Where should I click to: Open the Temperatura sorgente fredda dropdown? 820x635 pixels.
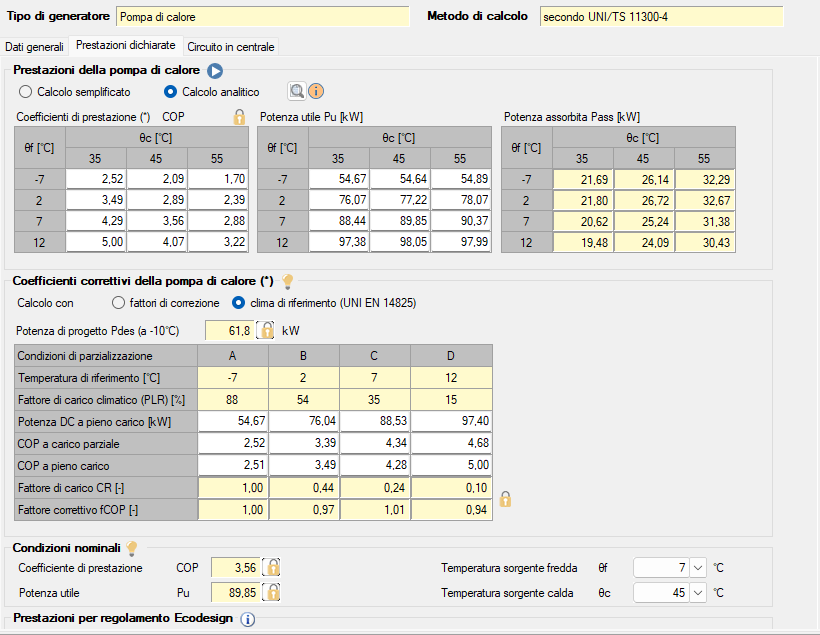click(x=698, y=568)
